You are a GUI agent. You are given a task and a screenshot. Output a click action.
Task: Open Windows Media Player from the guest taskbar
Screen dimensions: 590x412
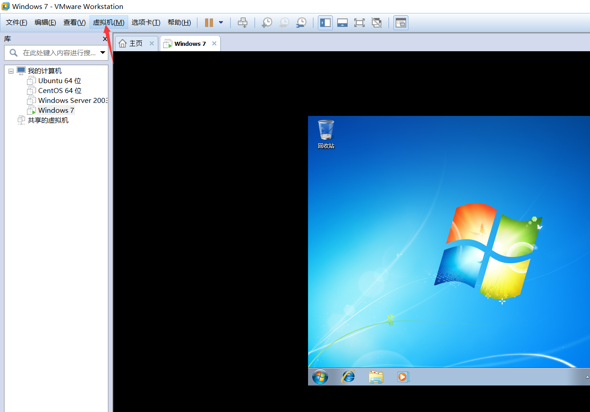pyautogui.click(x=403, y=377)
